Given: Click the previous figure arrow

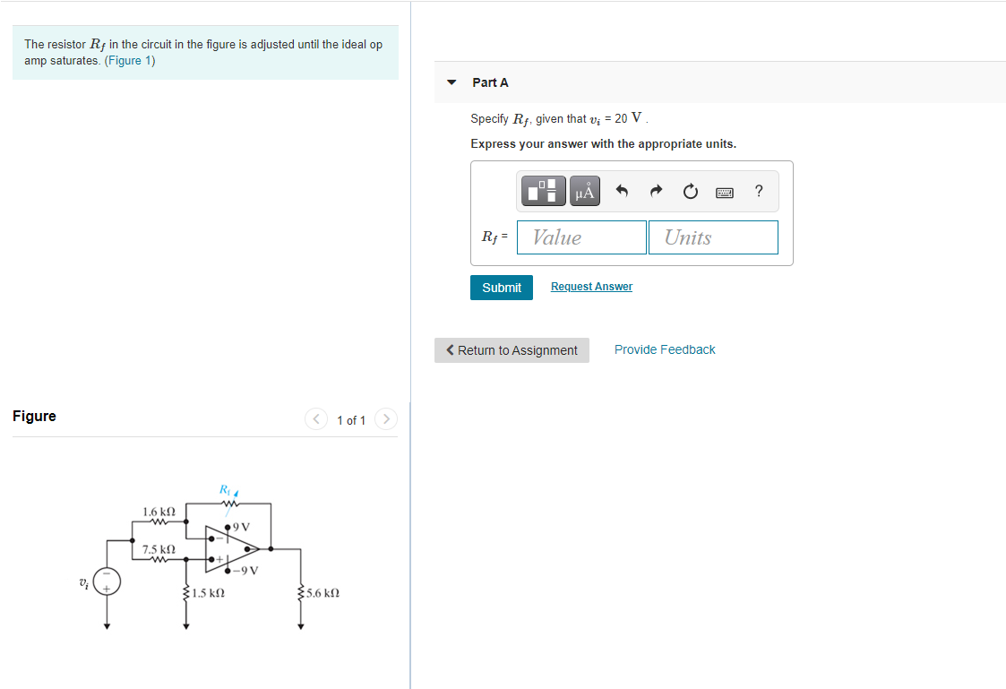Looking at the screenshot, I should point(315,418).
